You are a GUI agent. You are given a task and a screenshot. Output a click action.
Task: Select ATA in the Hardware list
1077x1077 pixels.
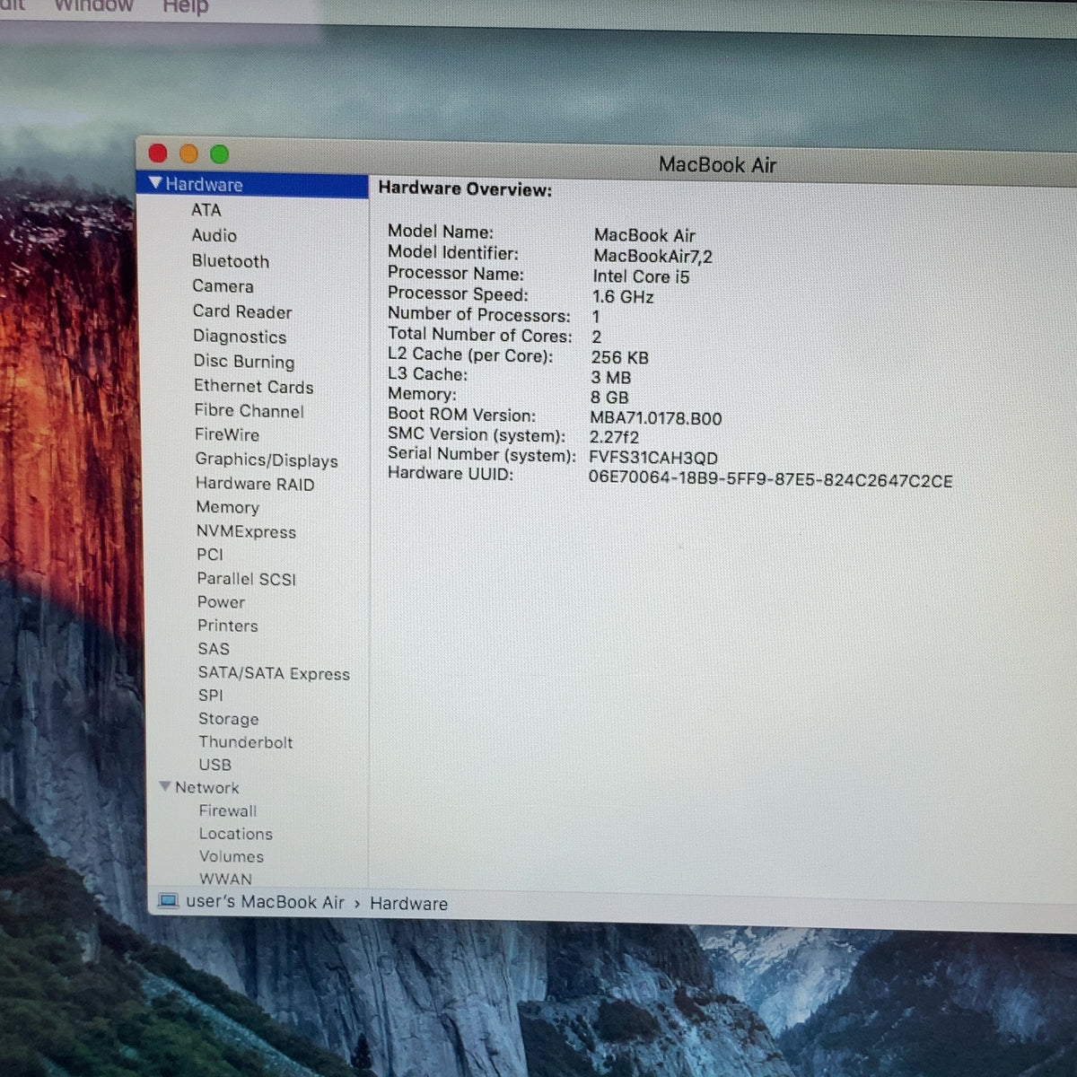click(x=206, y=209)
